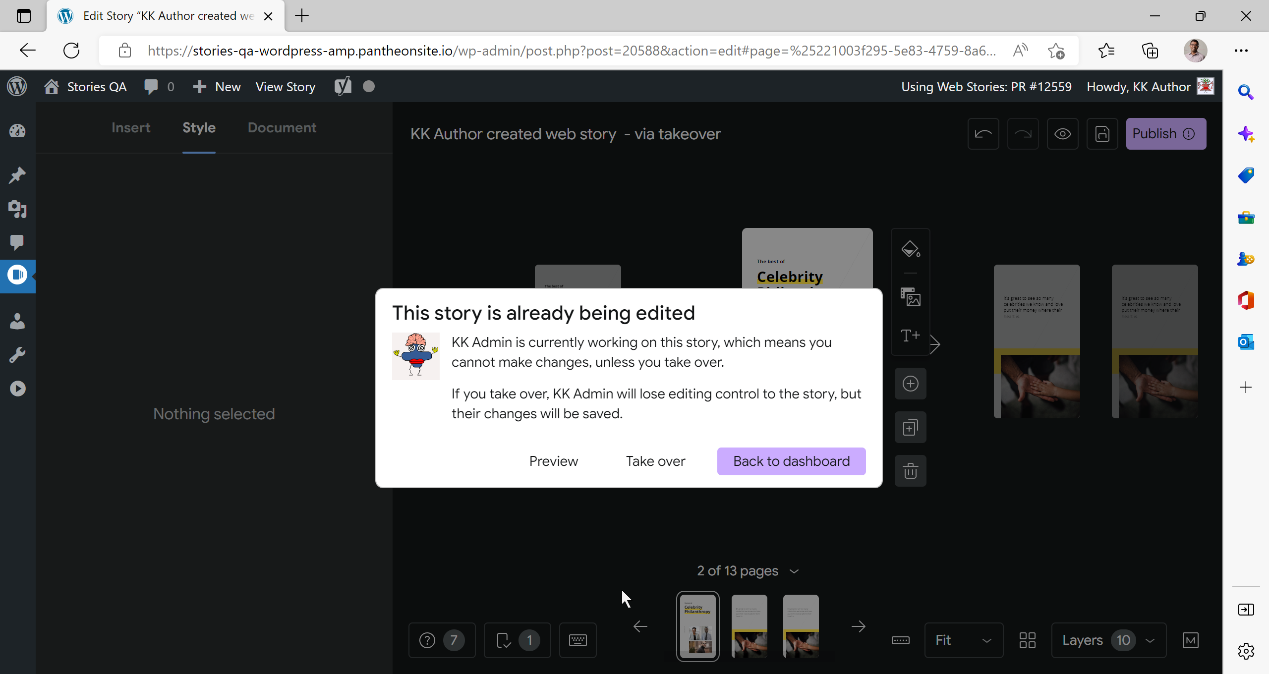Screen dimensions: 1269x674
Task: Click the Take over button
Action: click(x=655, y=461)
